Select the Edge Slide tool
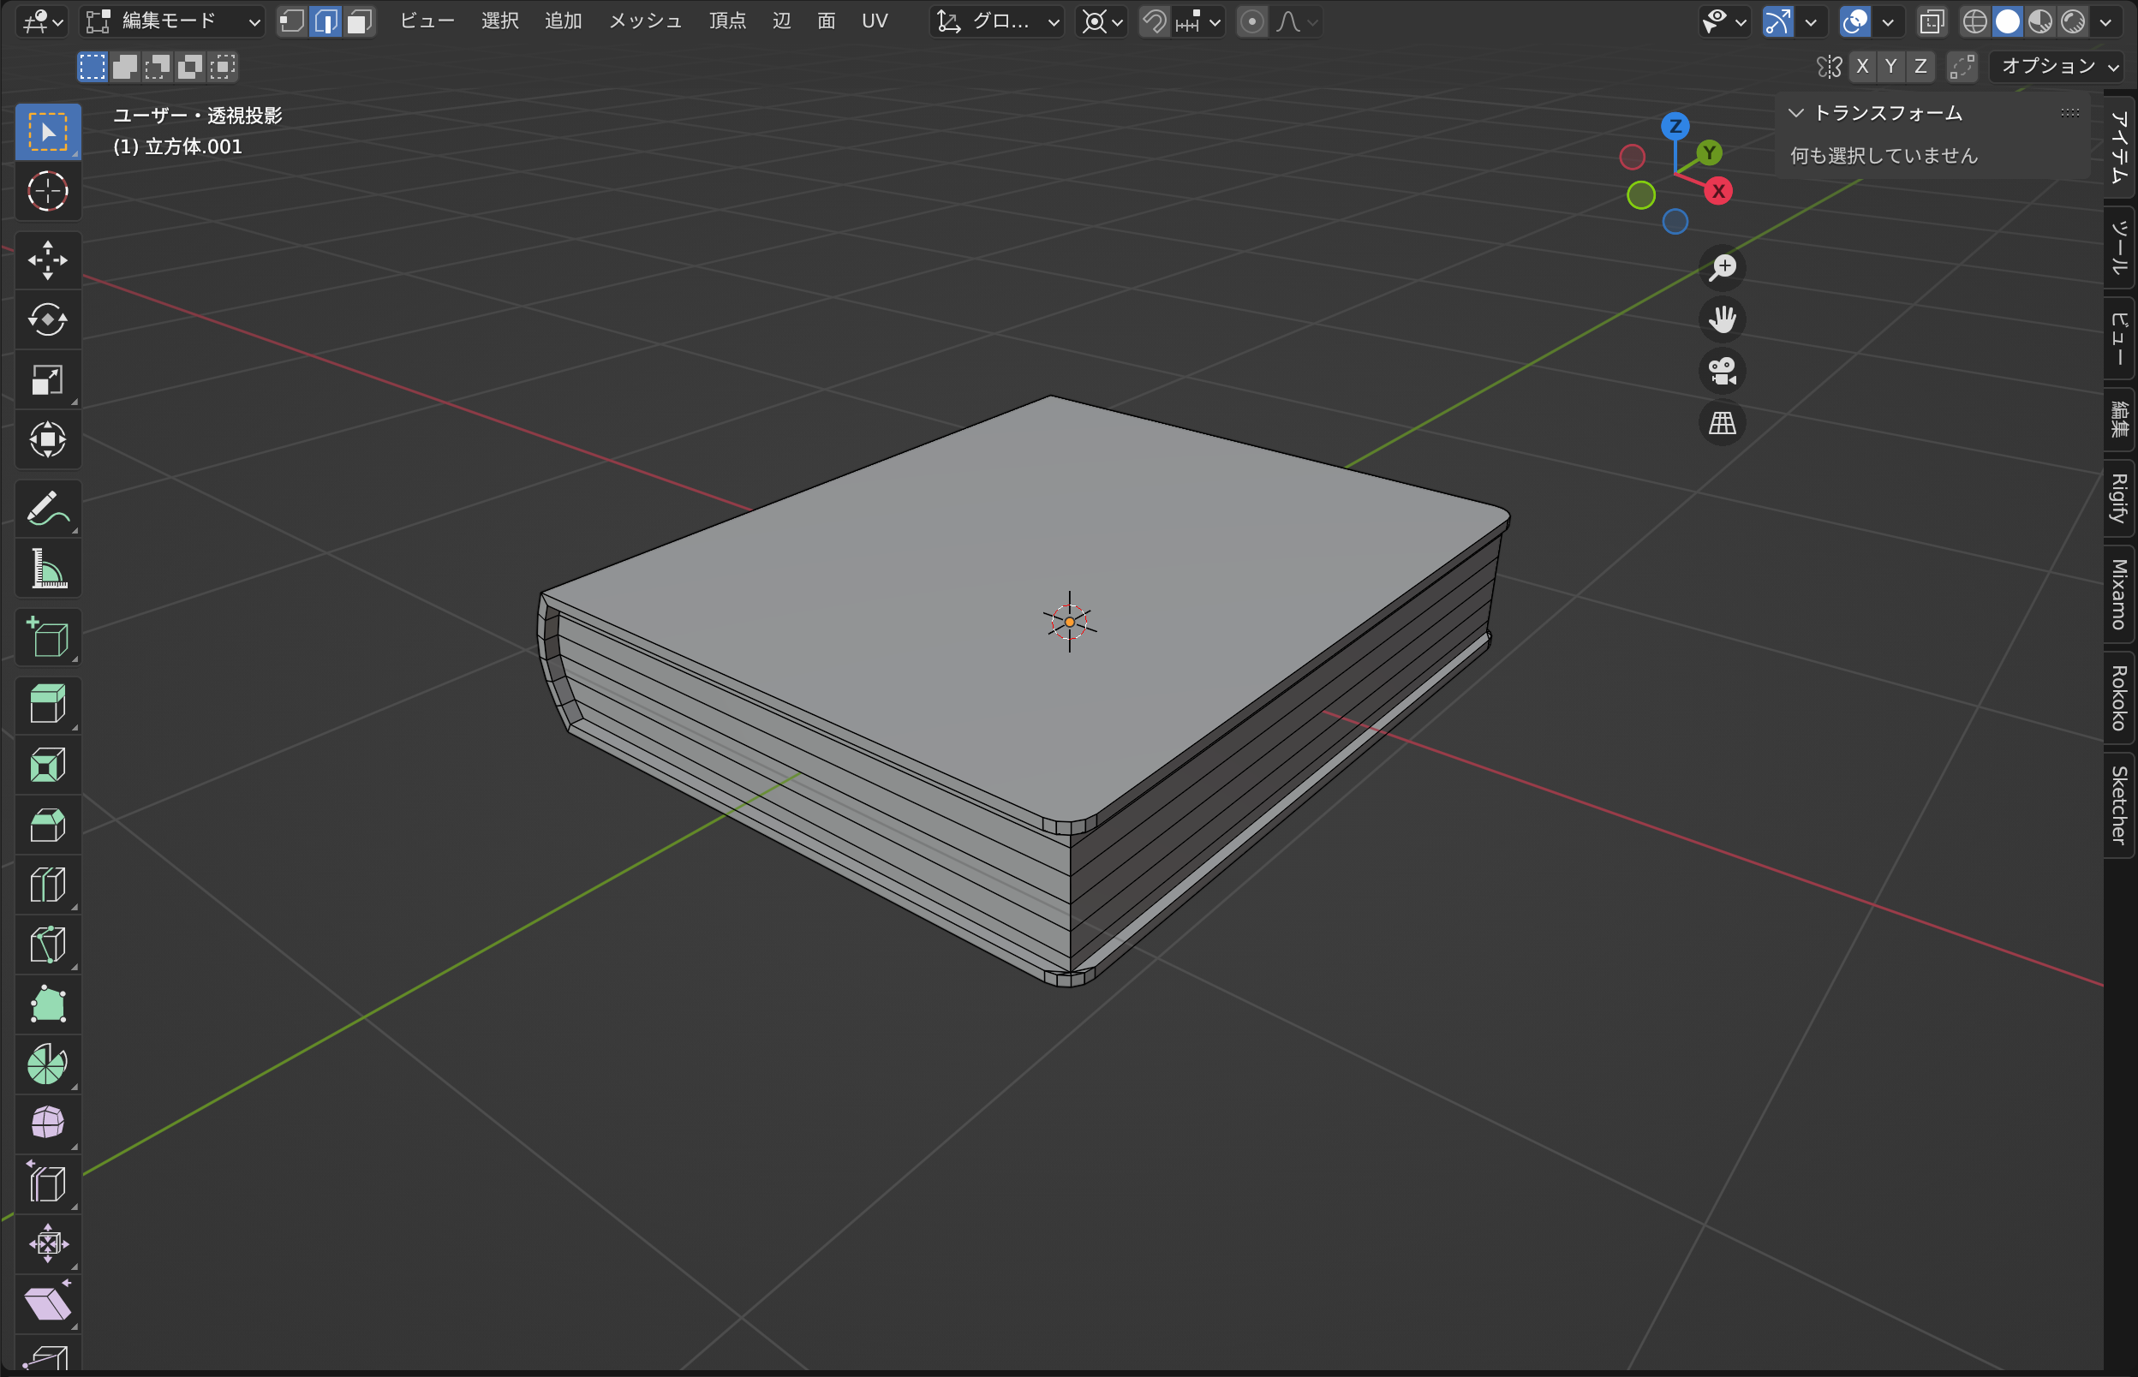Screen dimensions: 2138x1377 click(48, 1183)
